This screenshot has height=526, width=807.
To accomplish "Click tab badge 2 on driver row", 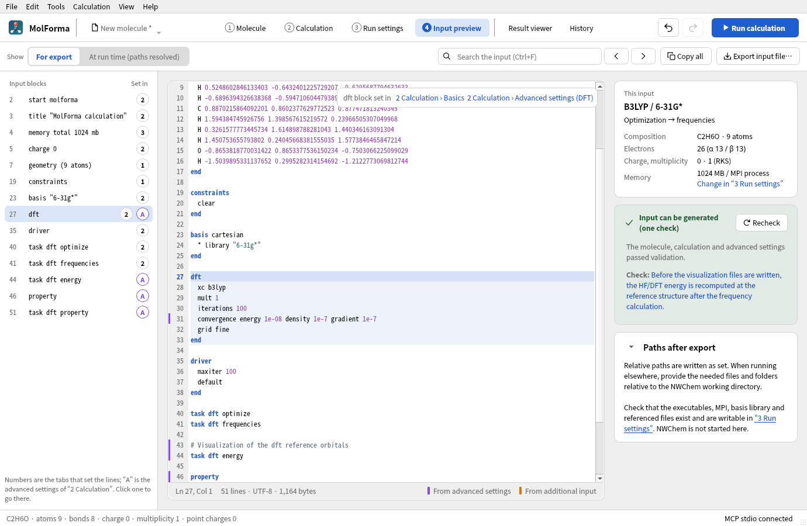I will tap(143, 231).
